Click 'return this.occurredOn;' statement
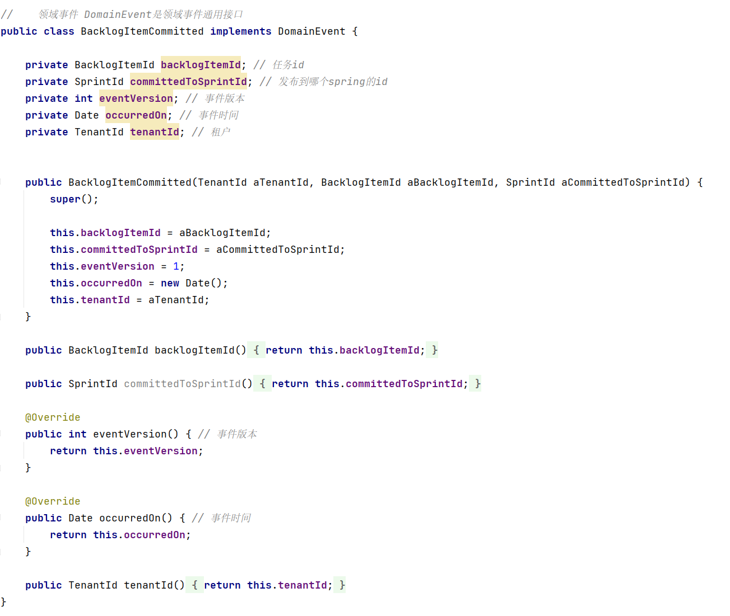 tap(120, 535)
